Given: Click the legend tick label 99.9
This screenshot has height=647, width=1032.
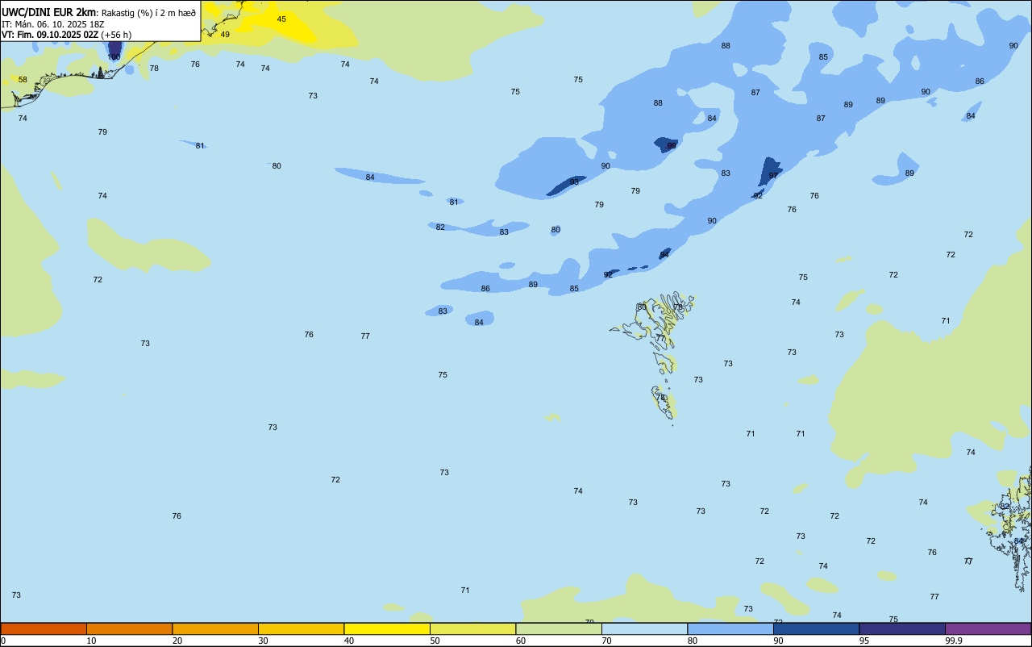Looking at the screenshot, I should 954,641.
